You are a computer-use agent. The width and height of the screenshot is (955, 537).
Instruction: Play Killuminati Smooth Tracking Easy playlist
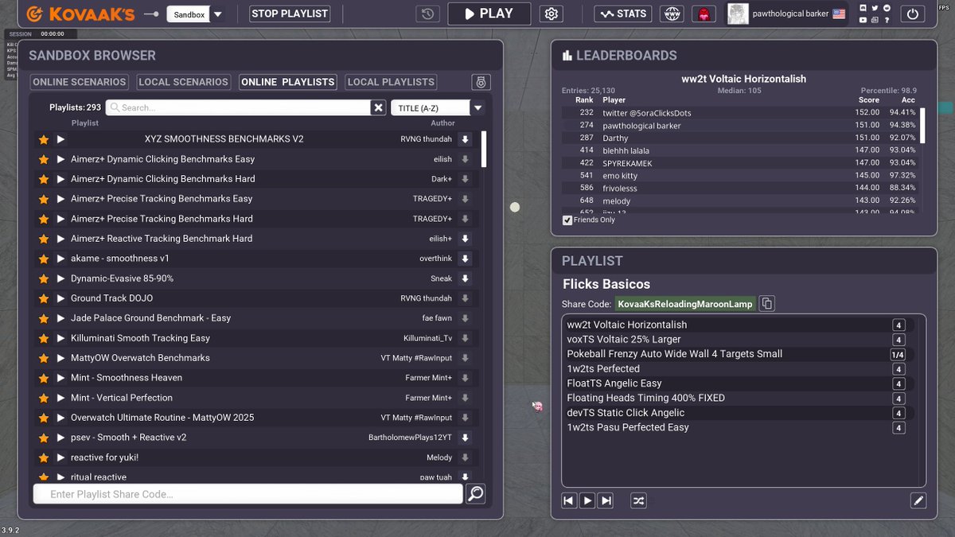pos(60,338)
